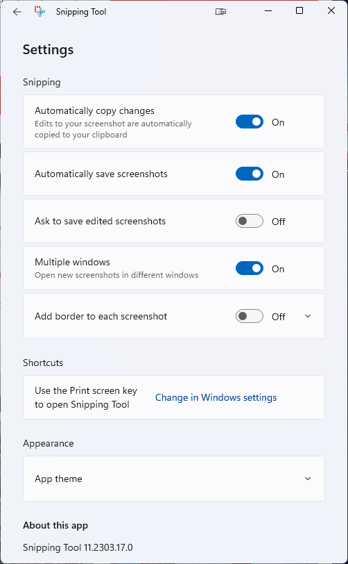The image size is (348, 564).
Task: Click the Automatically copy changes label
Action: tap(94, 111)
